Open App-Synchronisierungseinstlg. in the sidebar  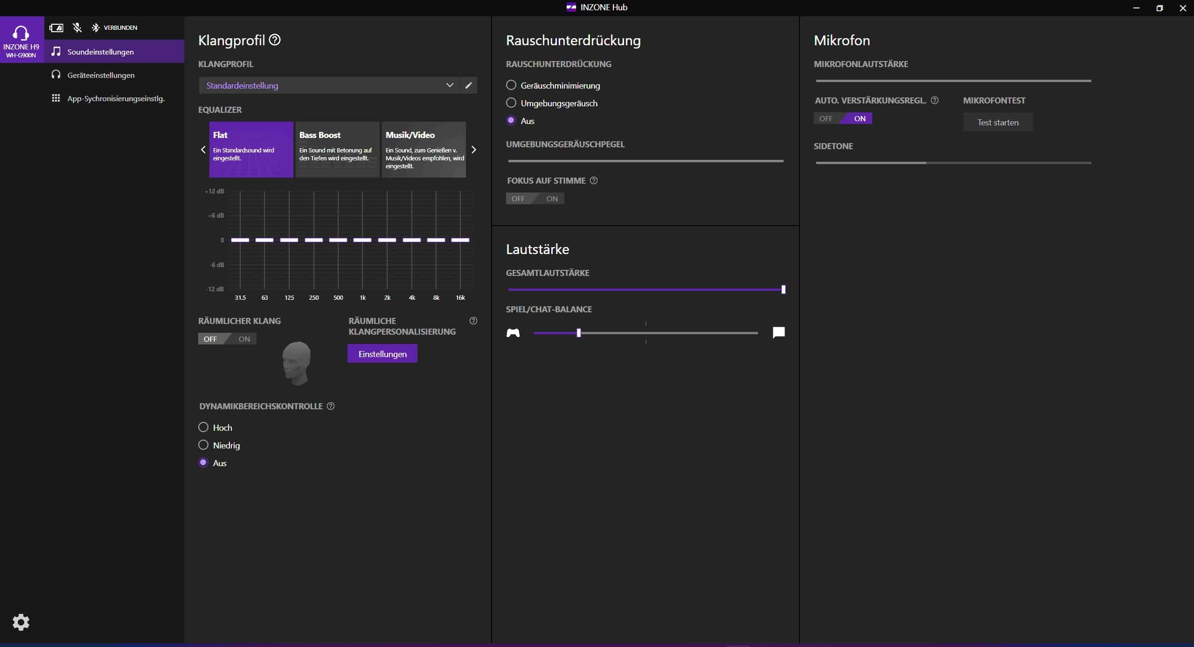click(116, 98)
